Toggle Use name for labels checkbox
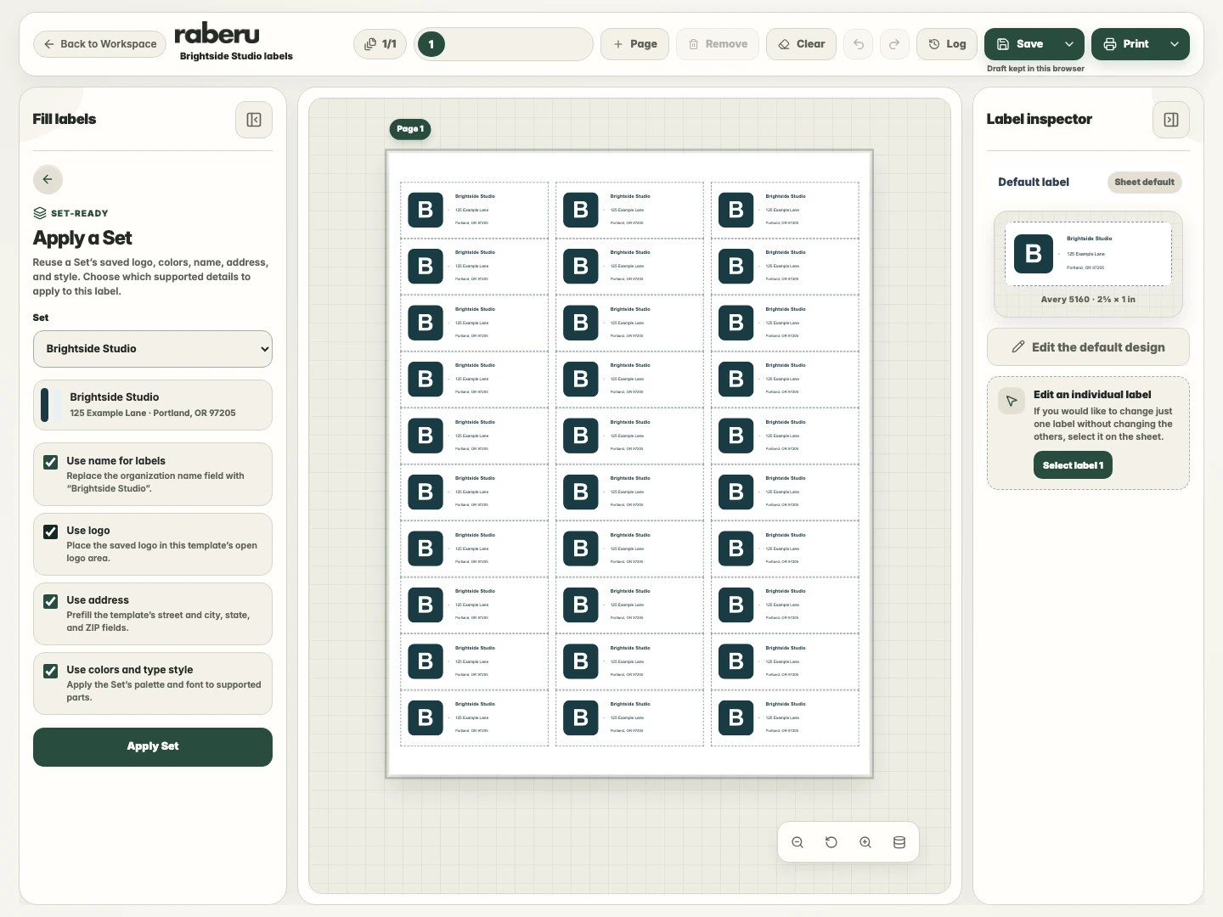 pos(51,463)
